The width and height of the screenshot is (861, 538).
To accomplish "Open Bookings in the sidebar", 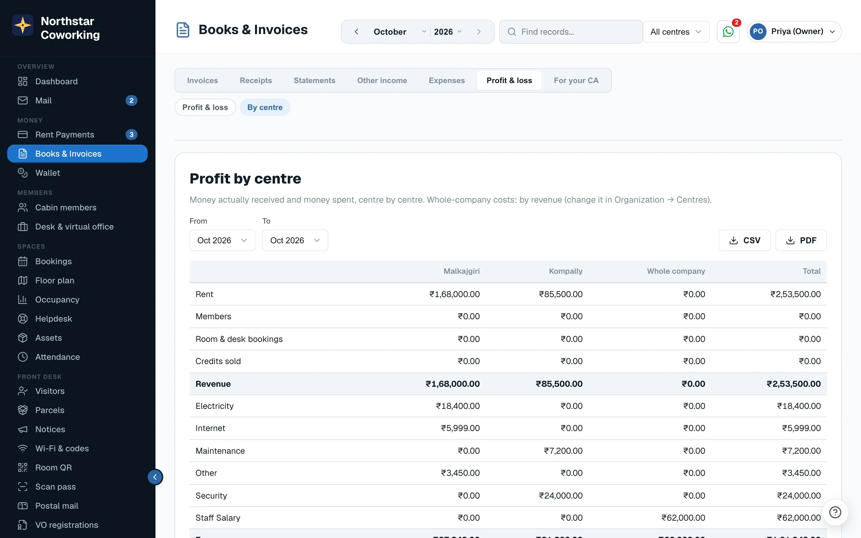I will pos(77,261).
